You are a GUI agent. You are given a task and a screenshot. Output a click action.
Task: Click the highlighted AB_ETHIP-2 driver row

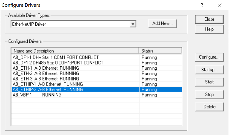(48, 89)
